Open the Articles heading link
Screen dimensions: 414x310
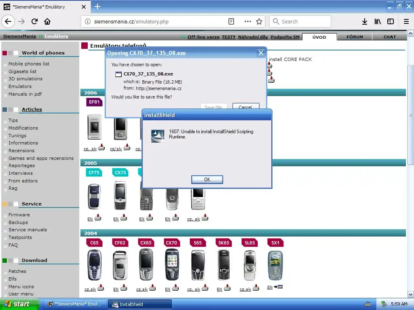32,109
